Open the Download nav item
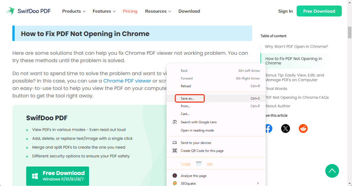This screenshot has height=186, width=352. (x=189, y=11)
